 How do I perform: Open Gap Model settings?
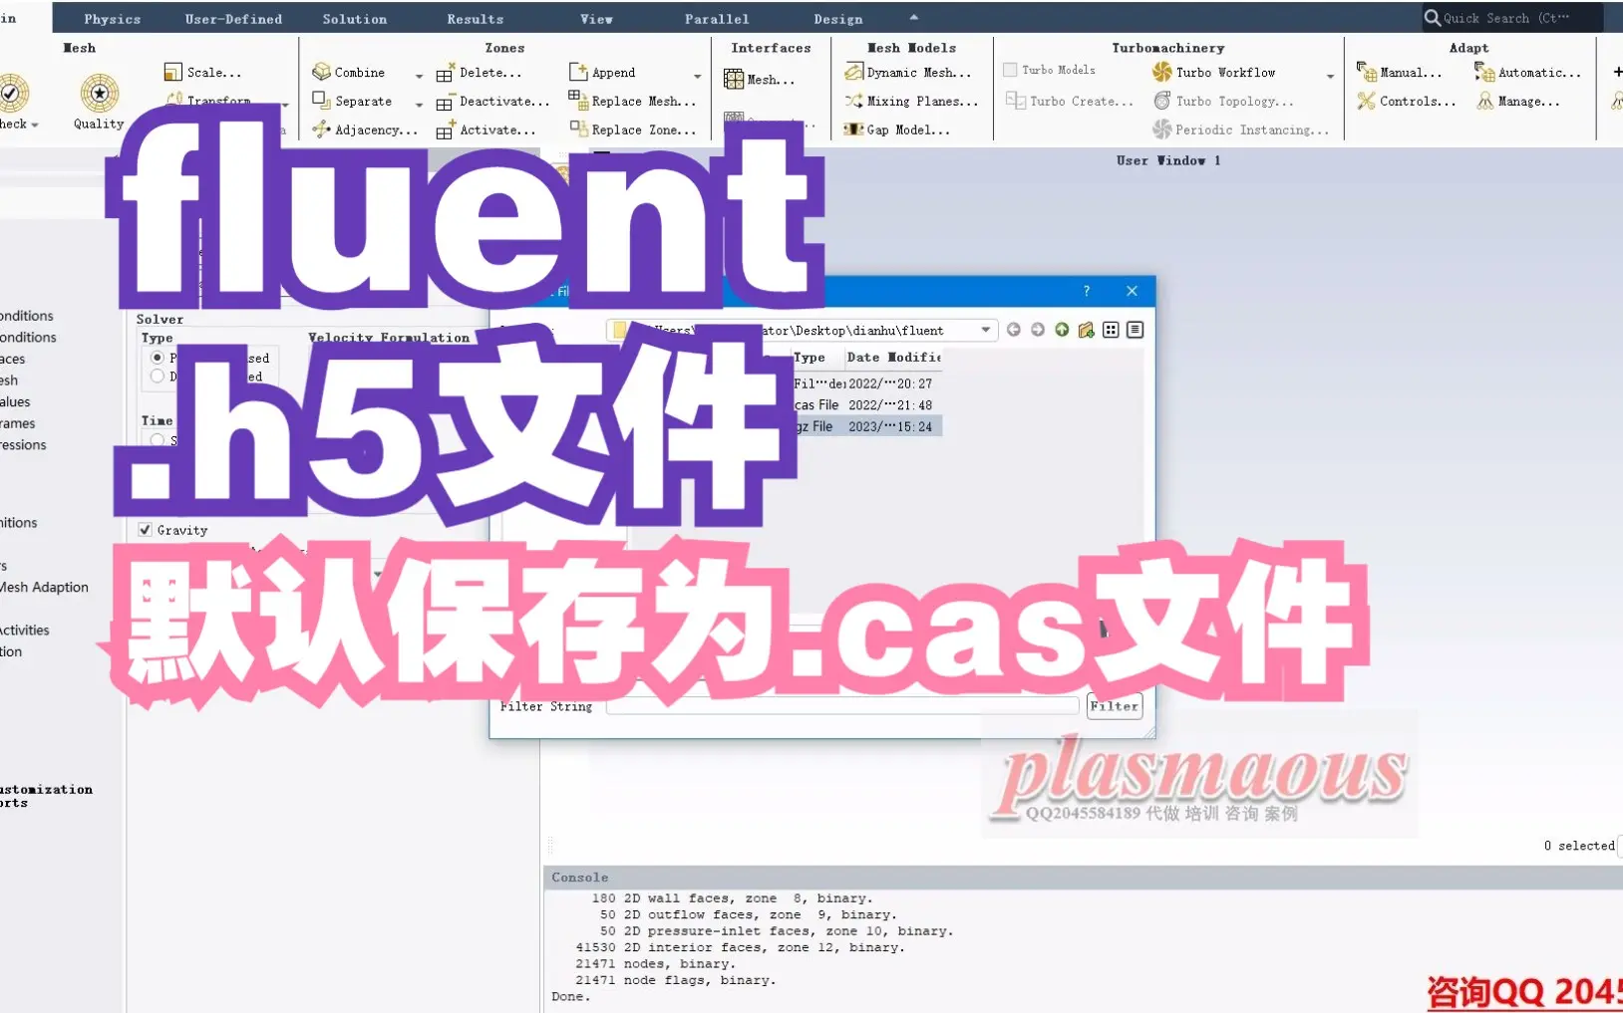(x=896, y=129)
